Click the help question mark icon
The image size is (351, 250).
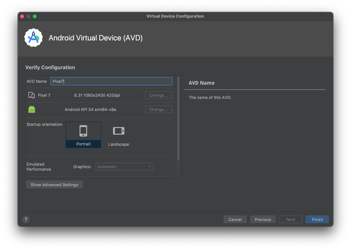[26, 219]
